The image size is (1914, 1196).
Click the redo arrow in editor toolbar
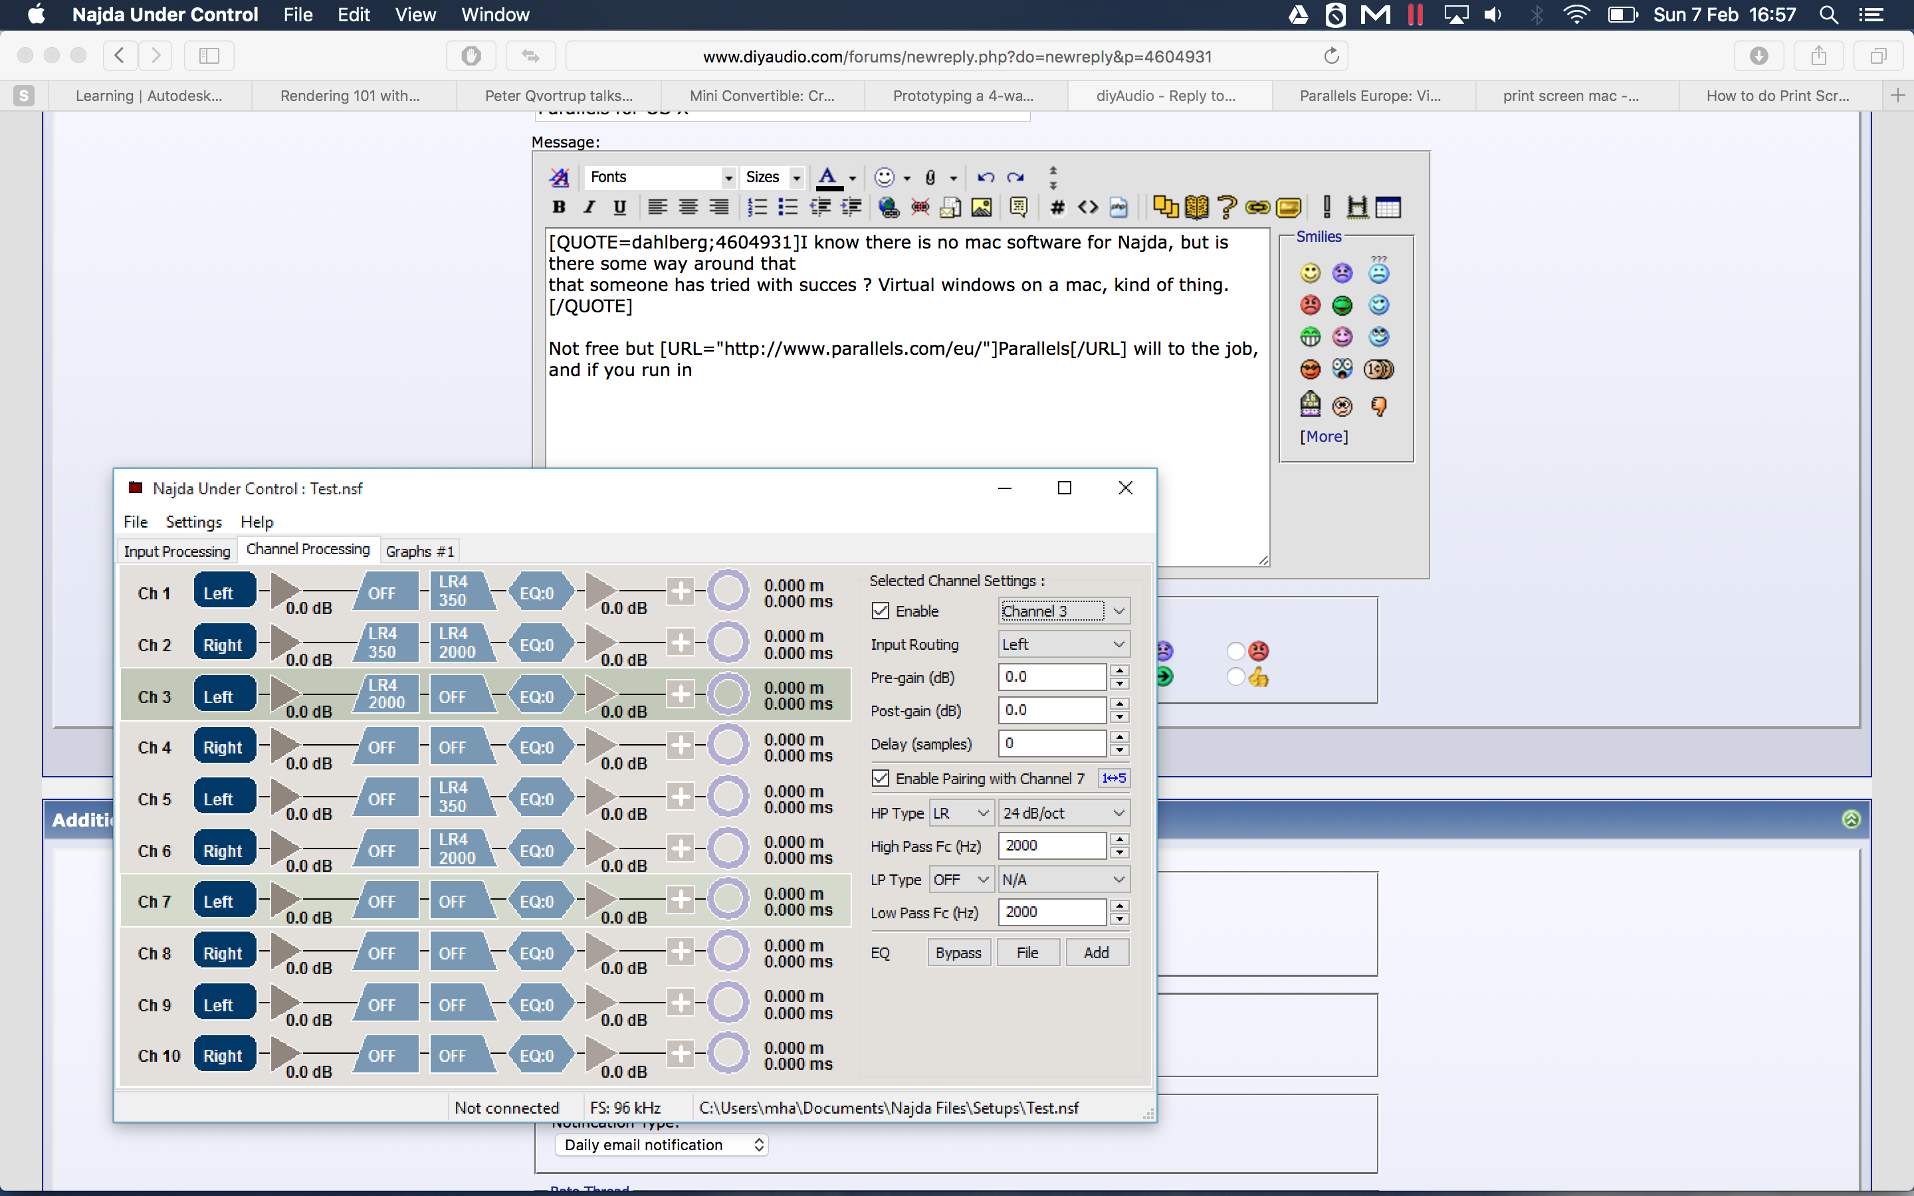click(1016, 177)
